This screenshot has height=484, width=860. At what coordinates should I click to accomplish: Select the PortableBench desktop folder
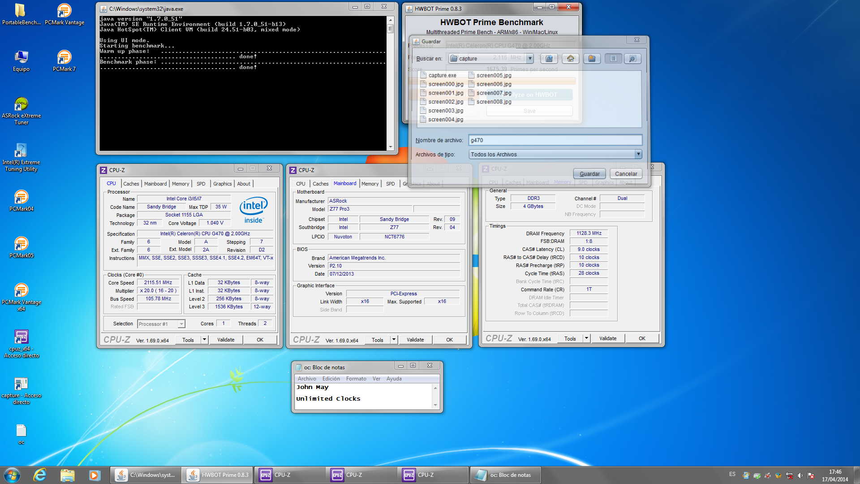pyautogui.click(x=21, y=14)
